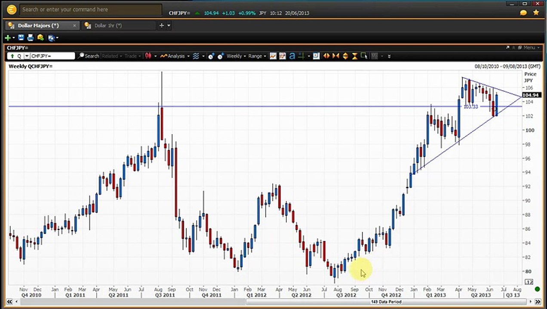Viewport: 547px width, 309px height.
Task: Open the Weekly interval dropdown
Action: 236,56
